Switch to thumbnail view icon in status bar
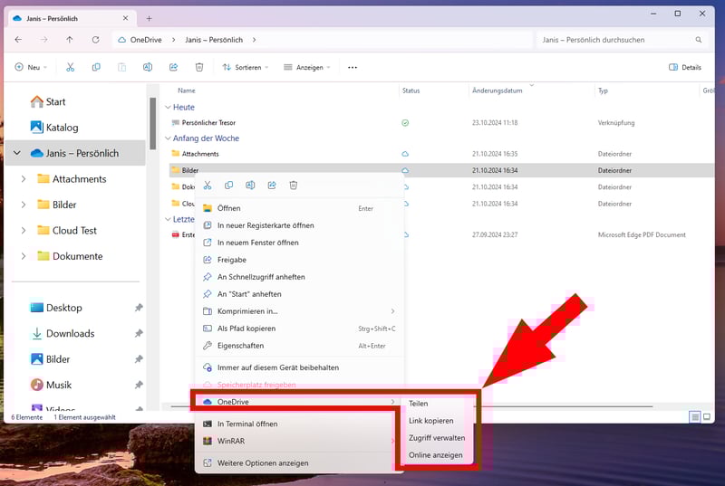Image resolution: width=725 pixels, height=486 pixels. point(707,417)
